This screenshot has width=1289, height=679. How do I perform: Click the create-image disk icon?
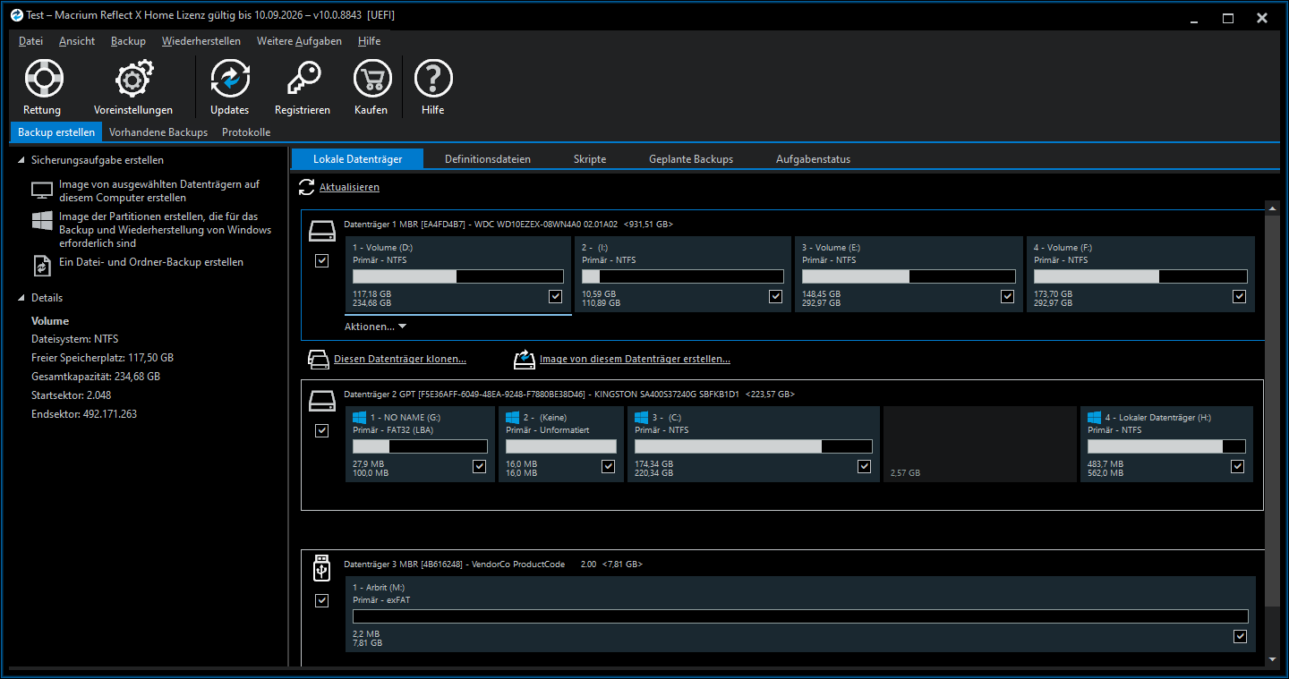pyautogui.click(x=525, y=360)
